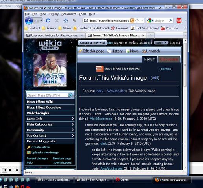
Task: Show more bookmarks with the chevron
Action: pos(185,28)
